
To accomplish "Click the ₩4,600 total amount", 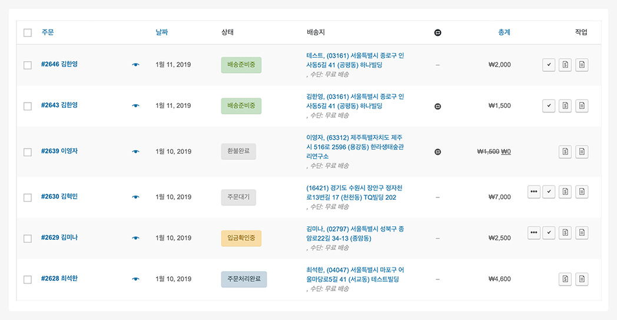I will tap(500, 279).
